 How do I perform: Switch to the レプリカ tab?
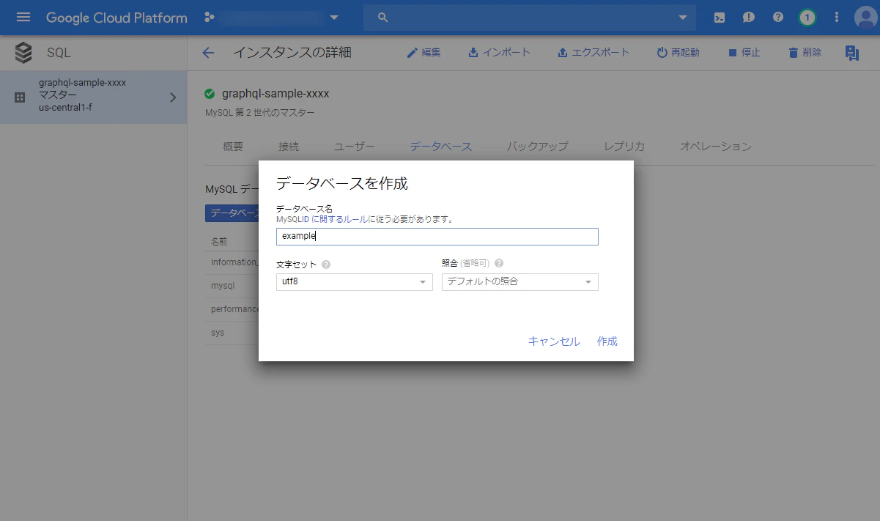click(x=624, y=147)
